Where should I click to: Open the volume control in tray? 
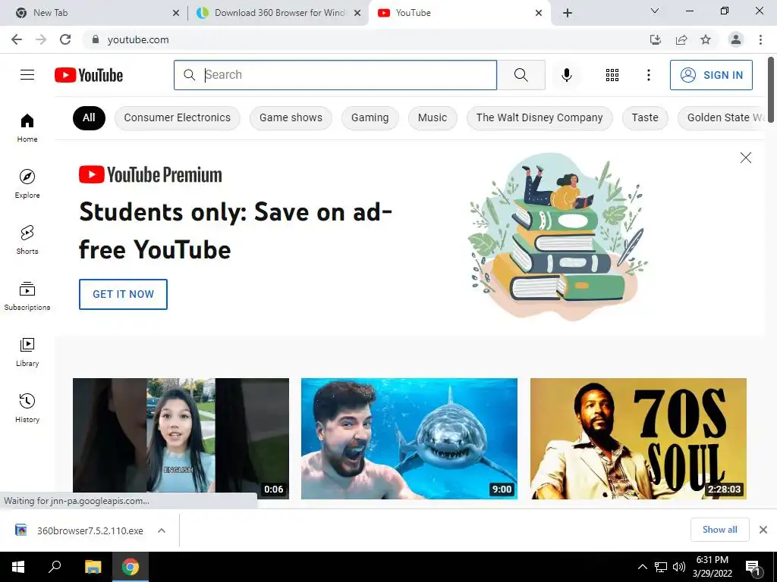point(679,567)
